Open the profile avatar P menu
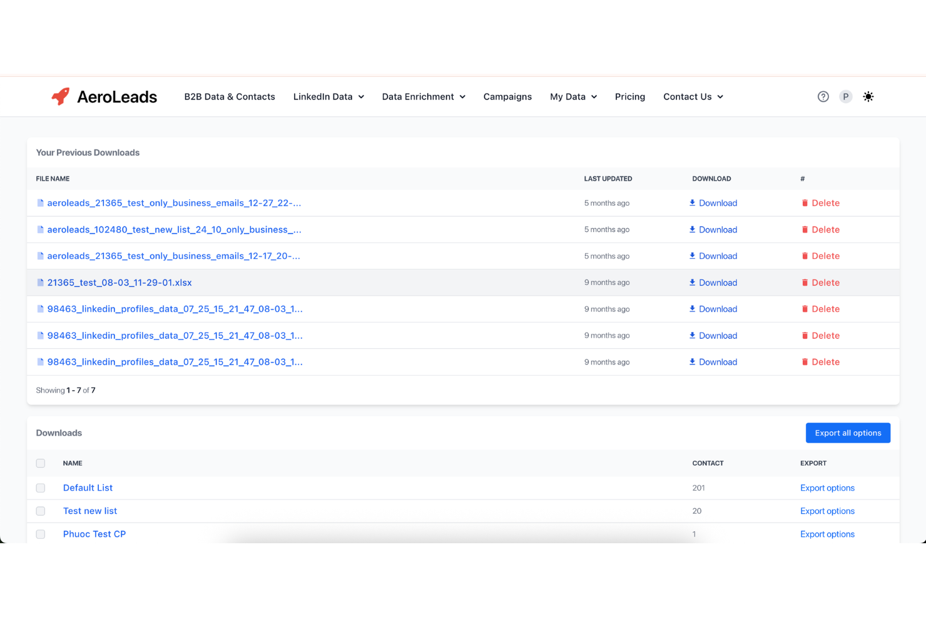Image resolution: width=926 pixels, height=617 pixels. pos(846,96)
